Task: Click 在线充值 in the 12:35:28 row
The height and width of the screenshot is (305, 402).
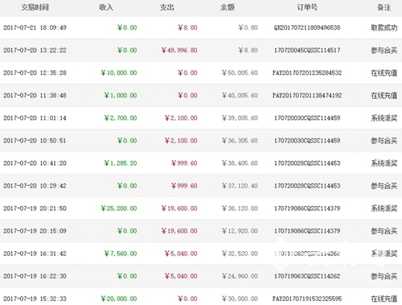Action: point(384,72)
